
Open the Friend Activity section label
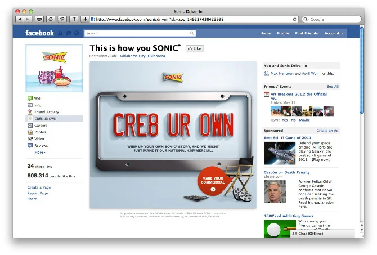[47, 112]
